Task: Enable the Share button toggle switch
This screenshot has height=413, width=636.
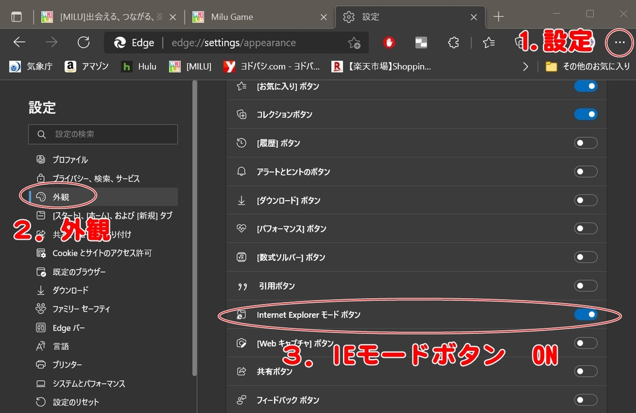Action: coord(586,371)
